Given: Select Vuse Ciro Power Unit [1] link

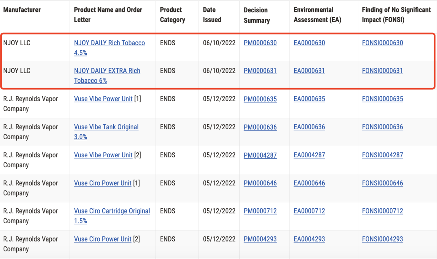Looking at the screenshot, I should coord(102,183).
